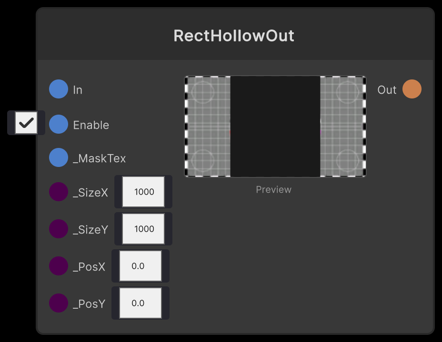Uncheck the Enable checkbox
Screen dimensions: 442x342
pos(26,123)
